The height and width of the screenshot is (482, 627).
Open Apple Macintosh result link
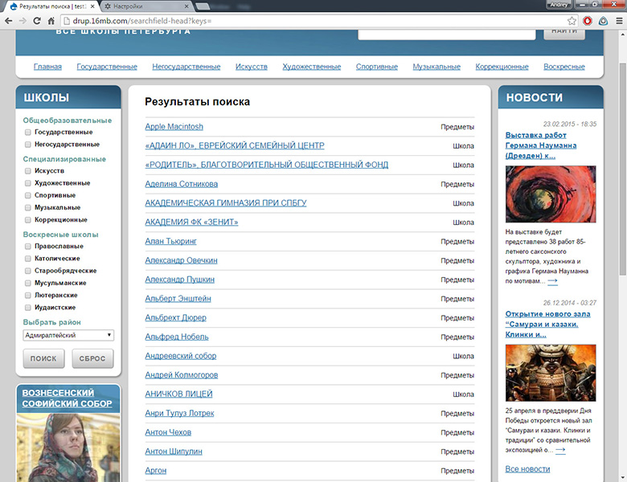tap(174, 127)
